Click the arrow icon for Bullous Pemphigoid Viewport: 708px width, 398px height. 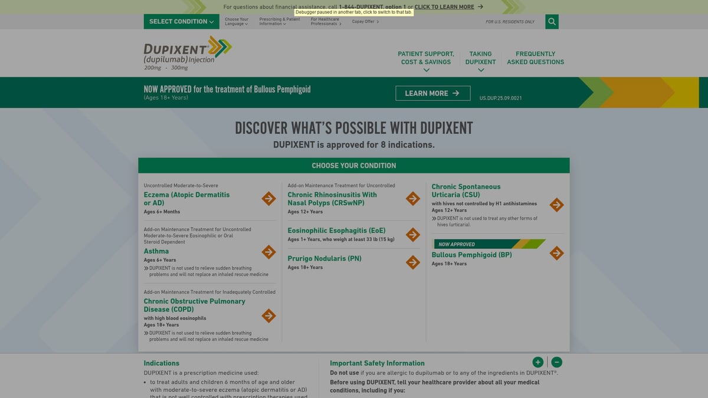tap(556, 253)
